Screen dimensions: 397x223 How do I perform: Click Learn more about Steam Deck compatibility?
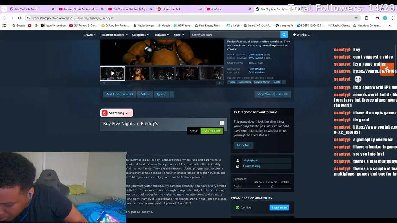point(279,208)
